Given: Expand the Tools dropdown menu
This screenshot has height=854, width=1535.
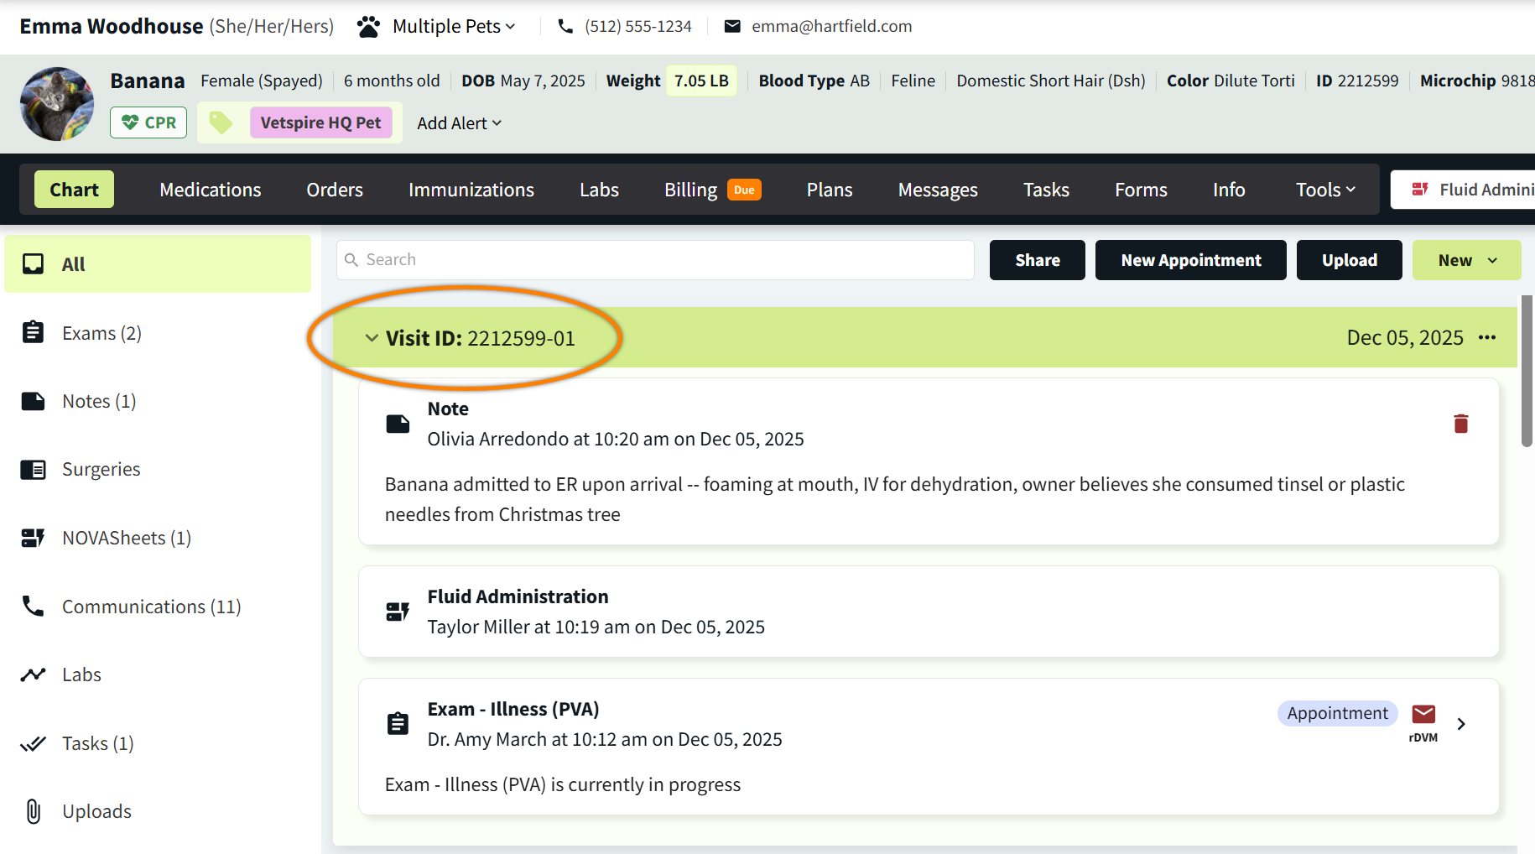Looking at the screenshot, I should 1325,190.
